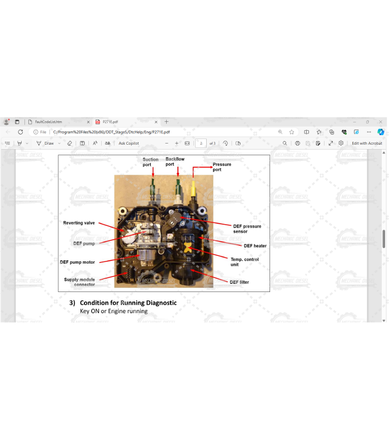
Task: Select the Erase tool
Action: [69, 143]
